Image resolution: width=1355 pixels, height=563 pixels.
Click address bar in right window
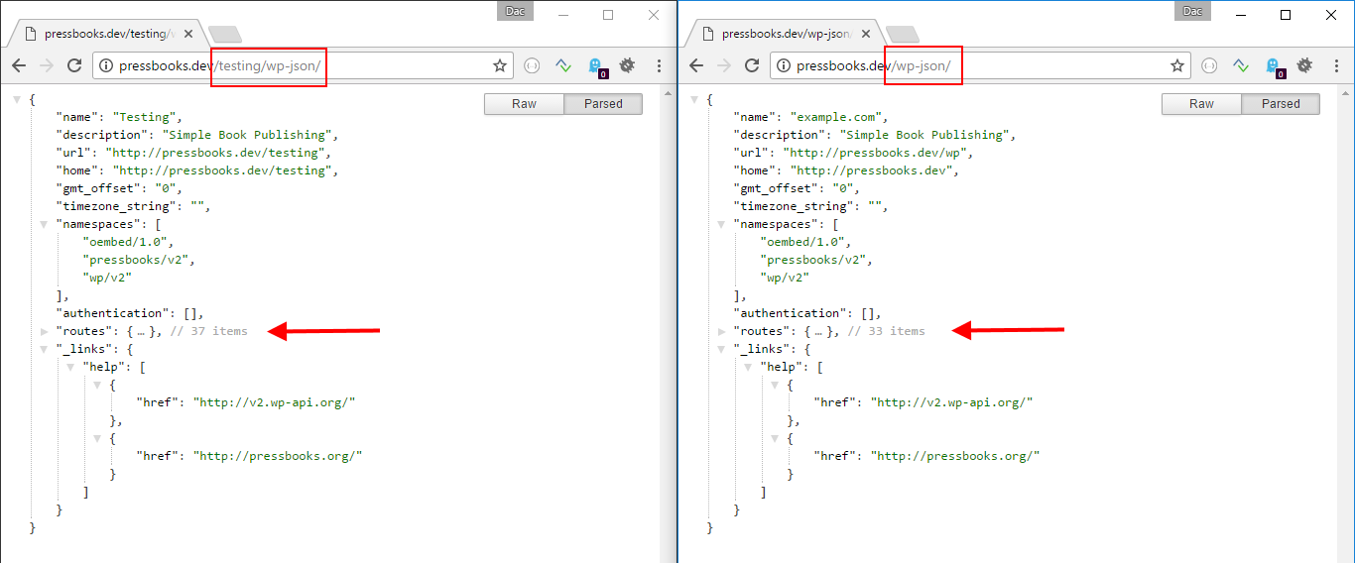pos(980,65)
